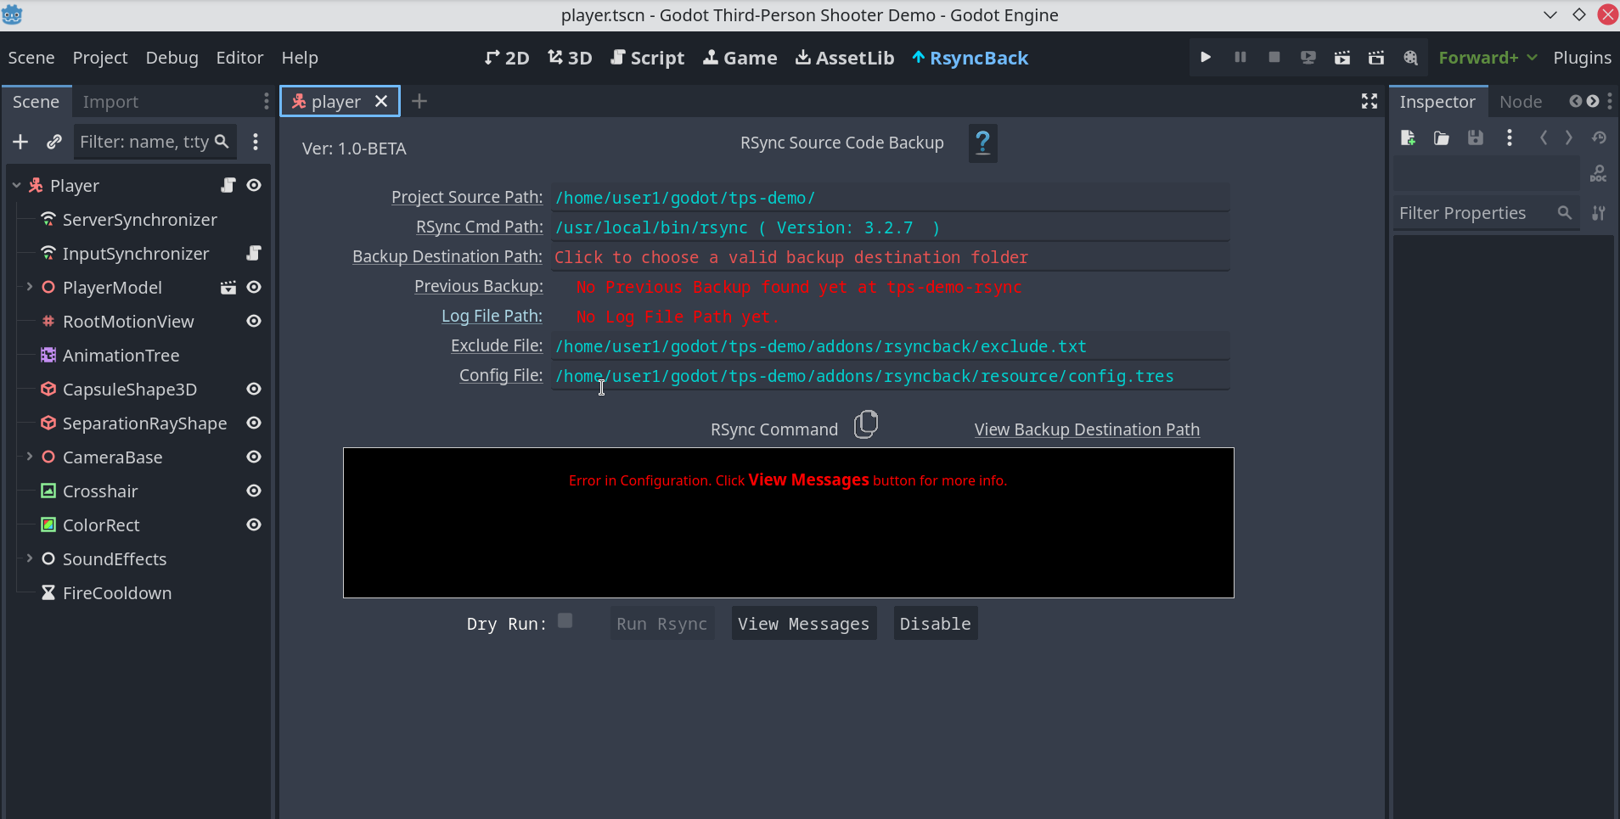Run the current scene clapperboard icon
1620x819 pixels.
[1342, 57]
